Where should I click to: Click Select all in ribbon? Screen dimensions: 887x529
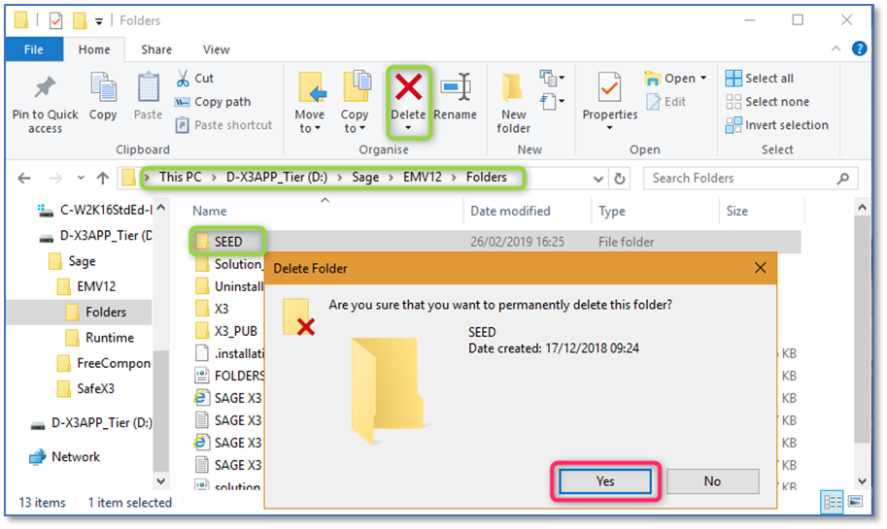760,78
